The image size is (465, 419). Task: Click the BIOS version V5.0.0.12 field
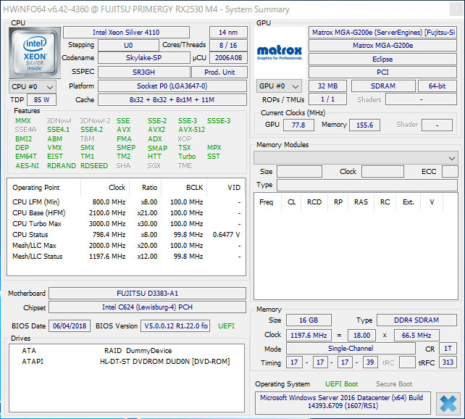pyautogui.click(x=175, y=325)
